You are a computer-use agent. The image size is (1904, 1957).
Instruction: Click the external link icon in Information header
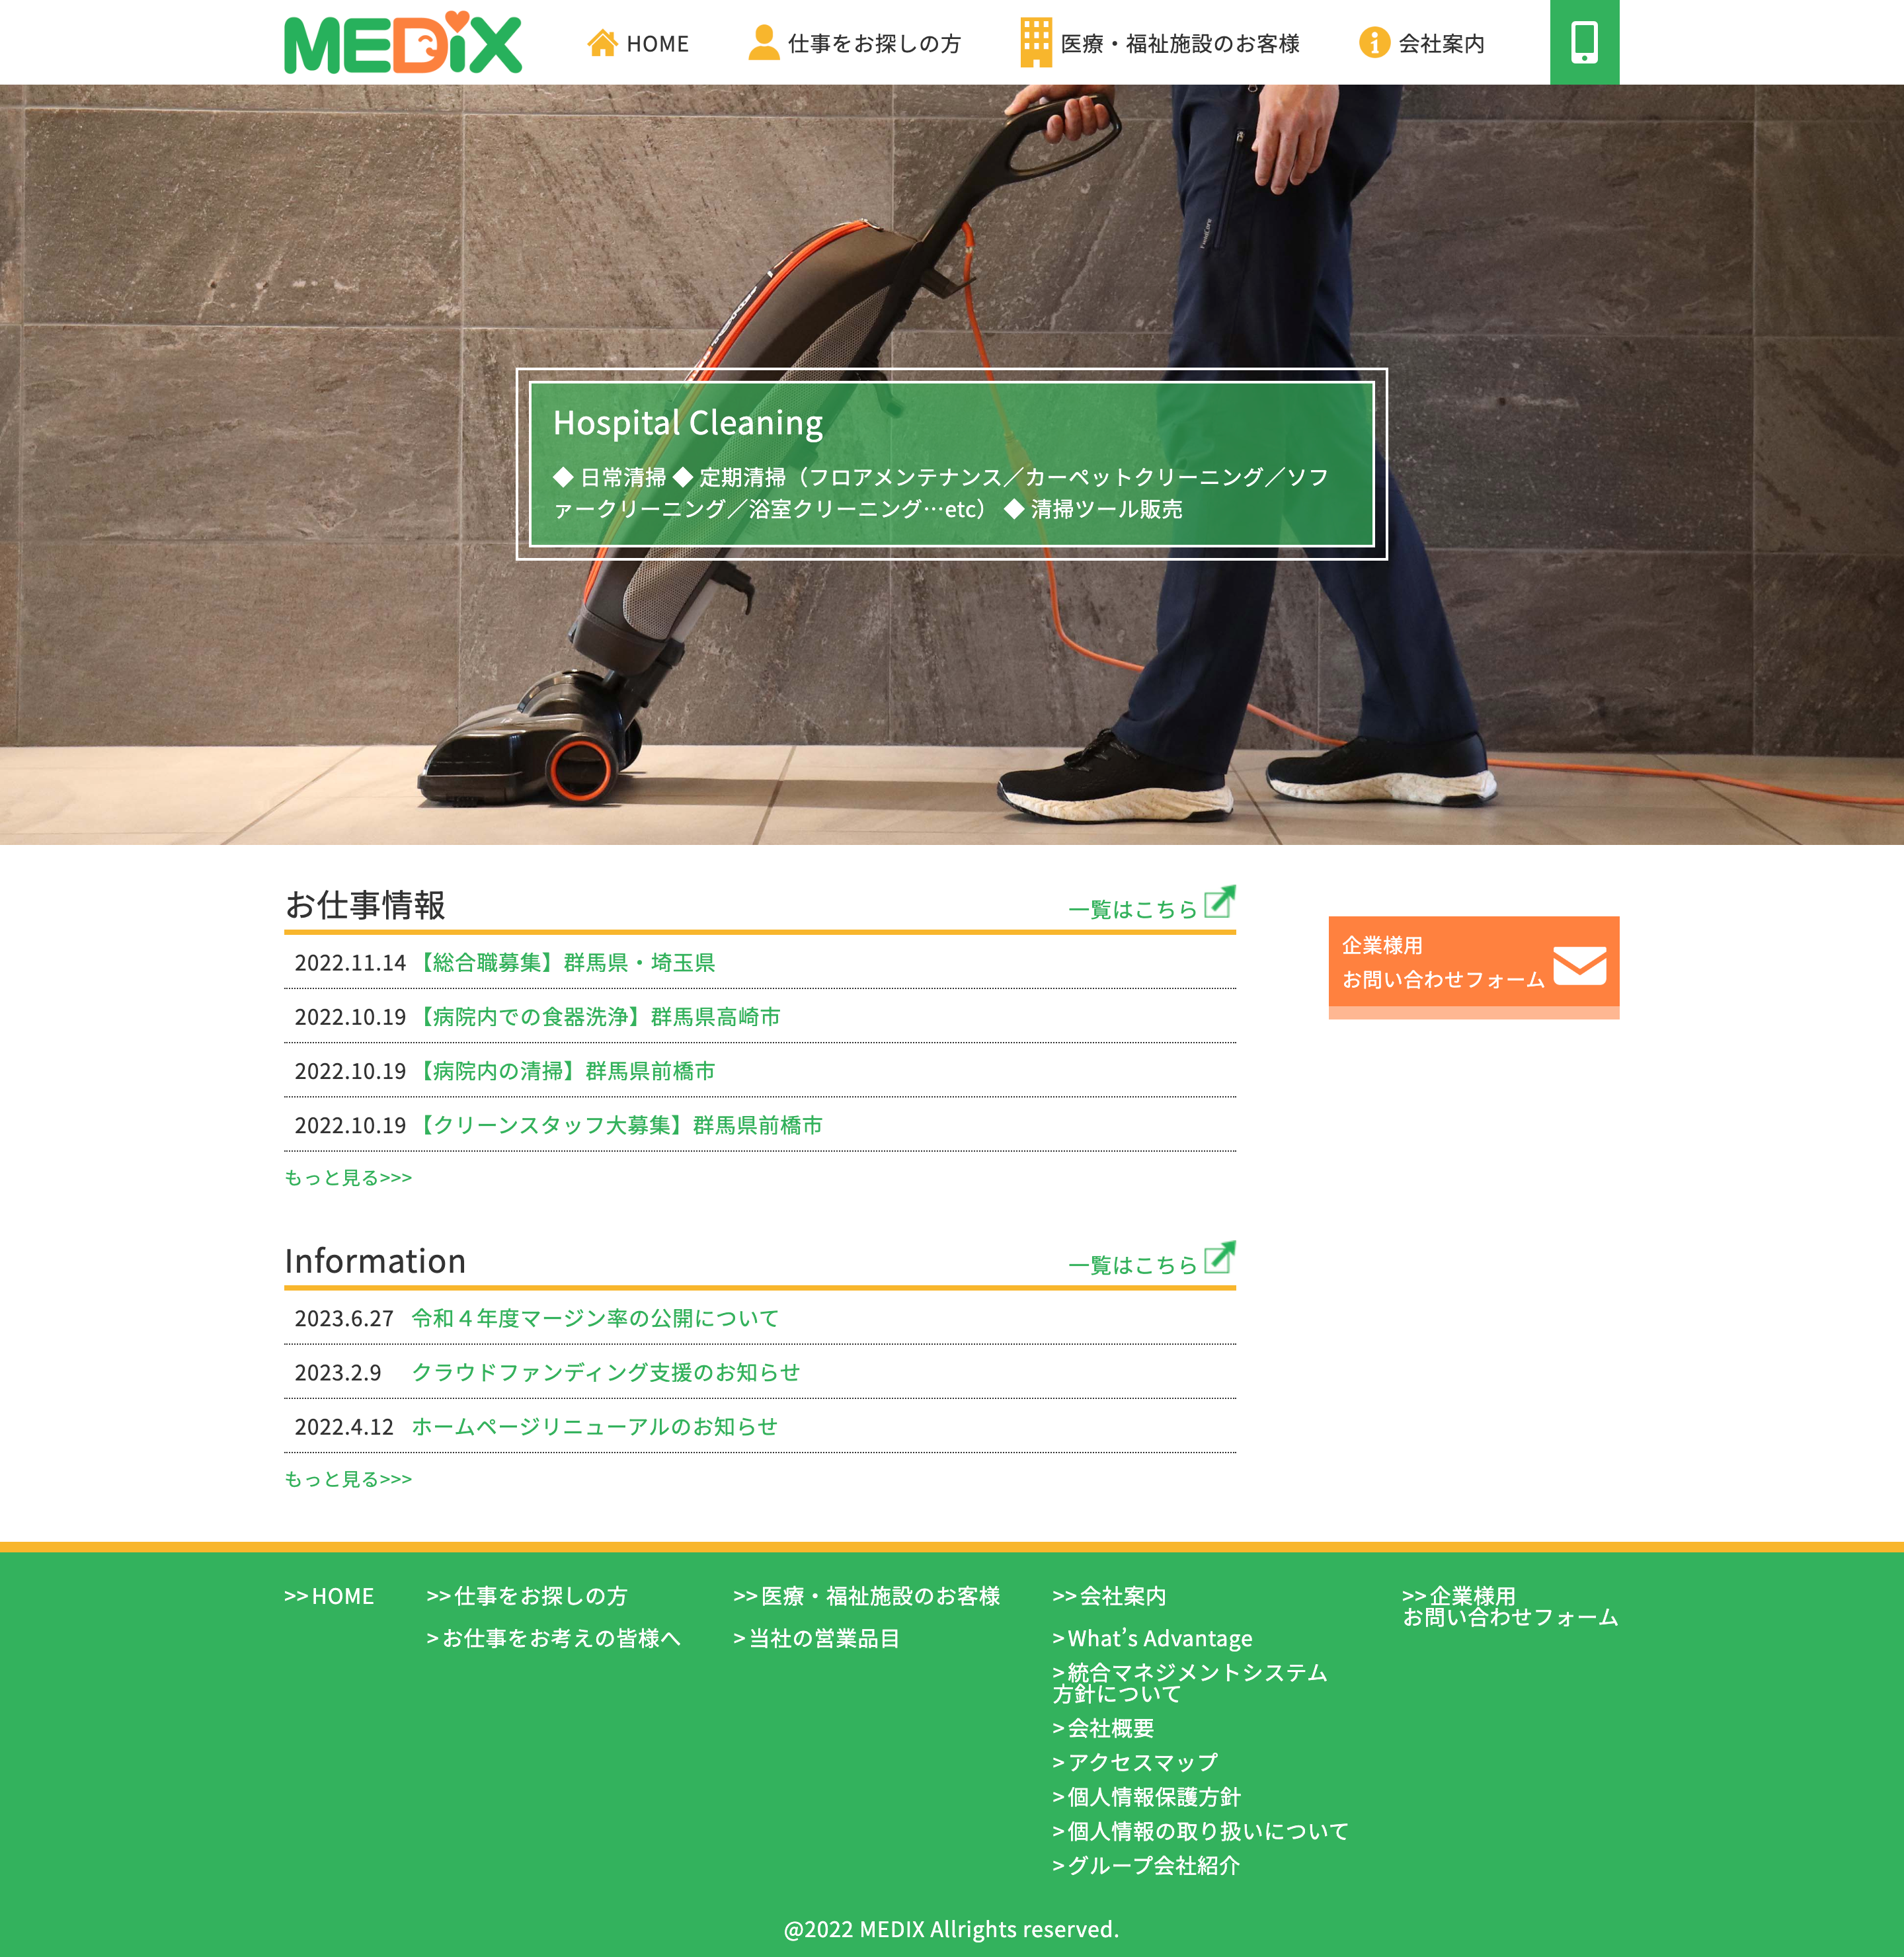1219,1258
